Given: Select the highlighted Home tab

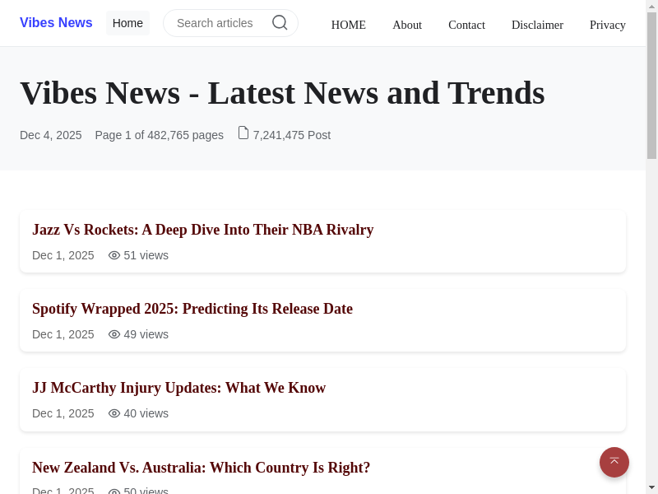Looking at the screenshot, I should [x=127, y=23].
